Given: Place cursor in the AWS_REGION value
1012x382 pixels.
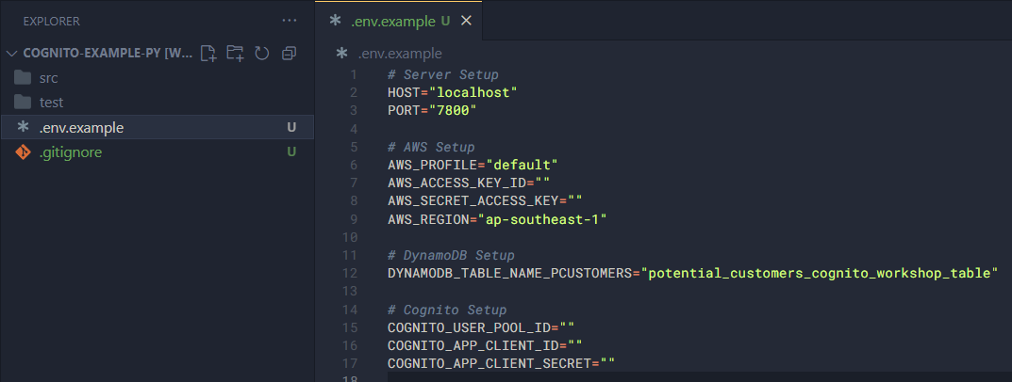Looking at the screenshot, I should [542, 219].
